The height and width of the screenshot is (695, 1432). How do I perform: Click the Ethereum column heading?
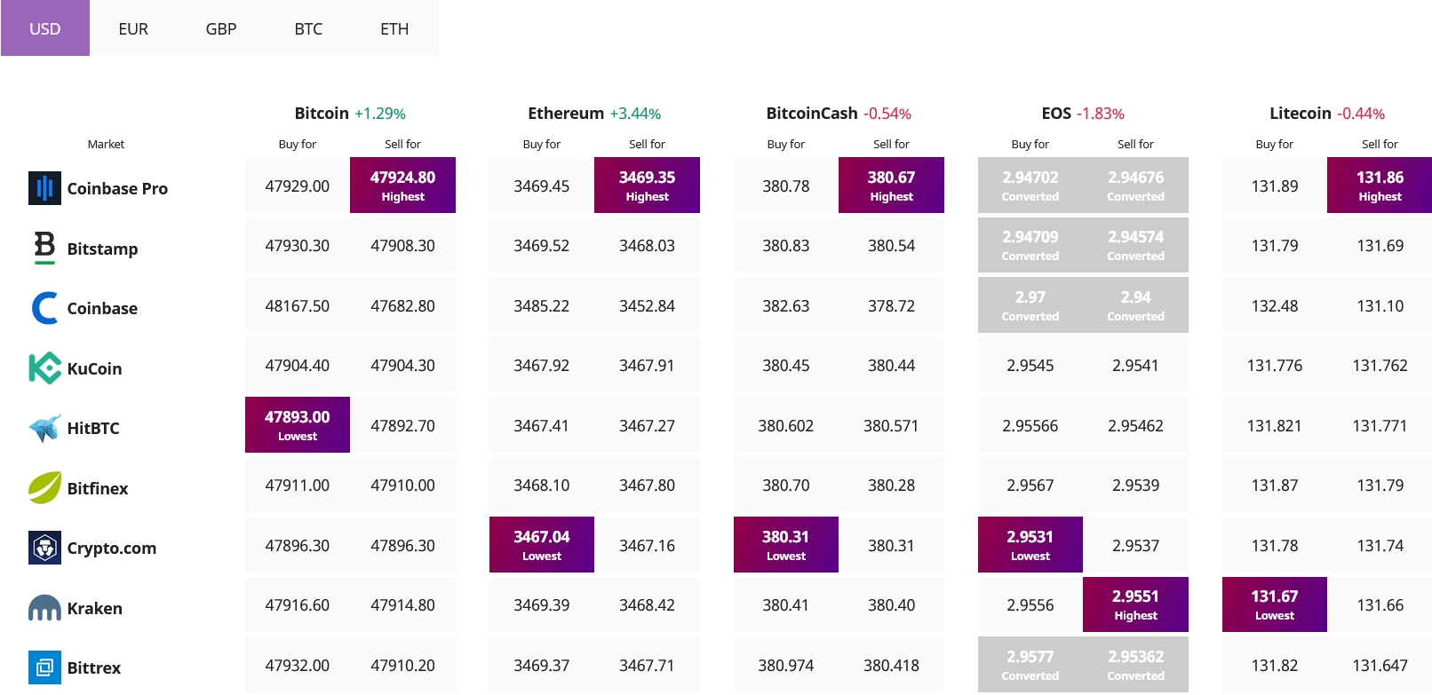pos(566,113)
